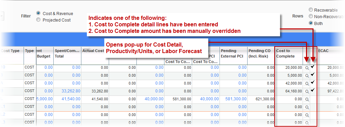Select the black 33,262.80 Actual Cost cell
This screenshot has height=127, width=345.
[95, 91]
